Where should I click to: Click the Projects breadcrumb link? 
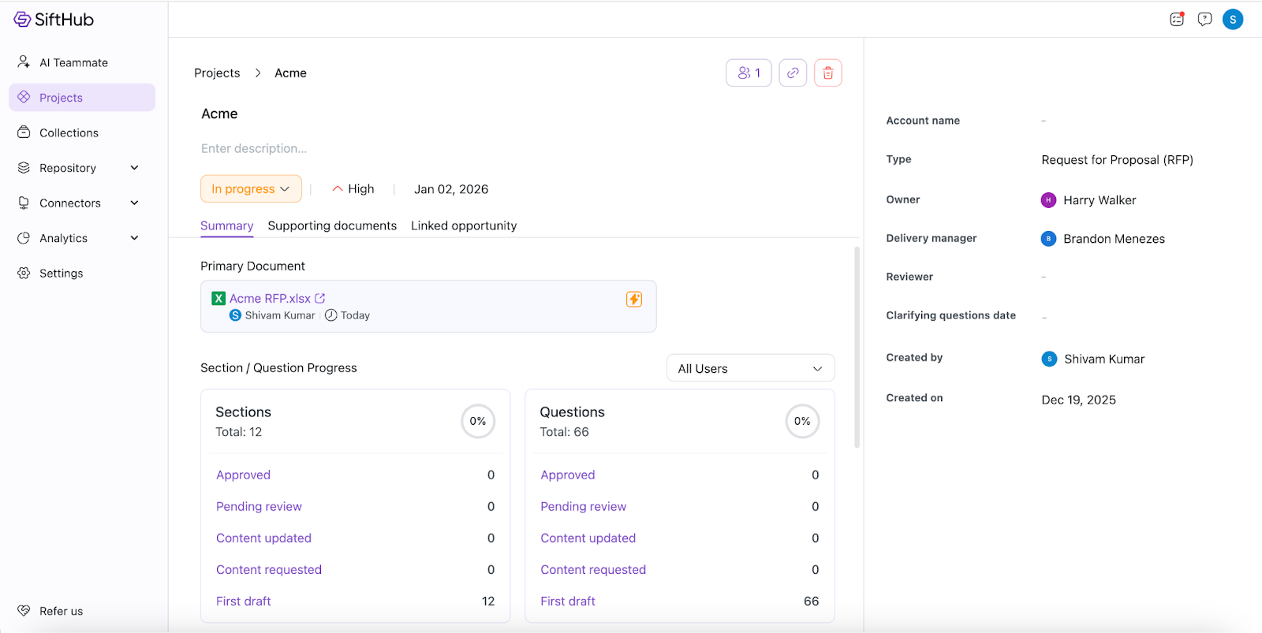[x=217, y=73]
